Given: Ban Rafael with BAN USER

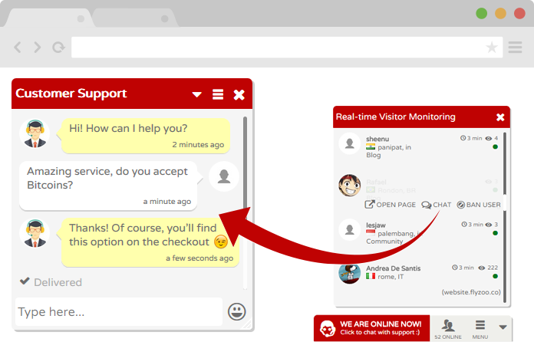Looking at the screenshot, I should 479,205.
